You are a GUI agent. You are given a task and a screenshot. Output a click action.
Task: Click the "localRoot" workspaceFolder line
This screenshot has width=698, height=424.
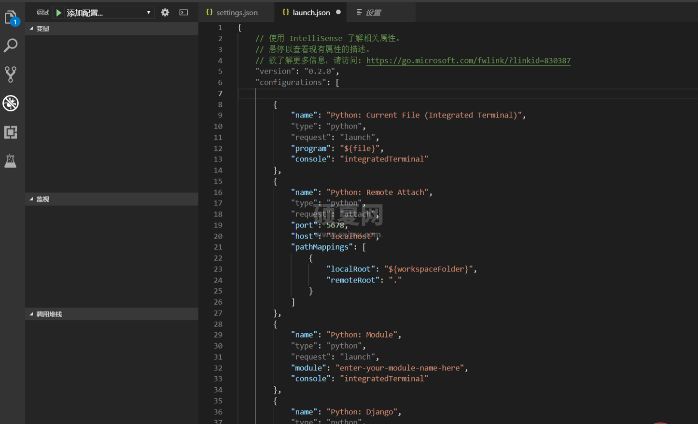pos(401,269)
